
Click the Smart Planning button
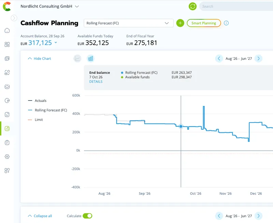coord(204,23)
